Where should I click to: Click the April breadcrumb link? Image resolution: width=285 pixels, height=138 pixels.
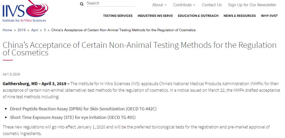coord(35,30)
